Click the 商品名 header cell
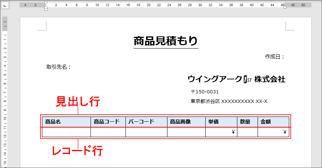 tap(66, 122)
